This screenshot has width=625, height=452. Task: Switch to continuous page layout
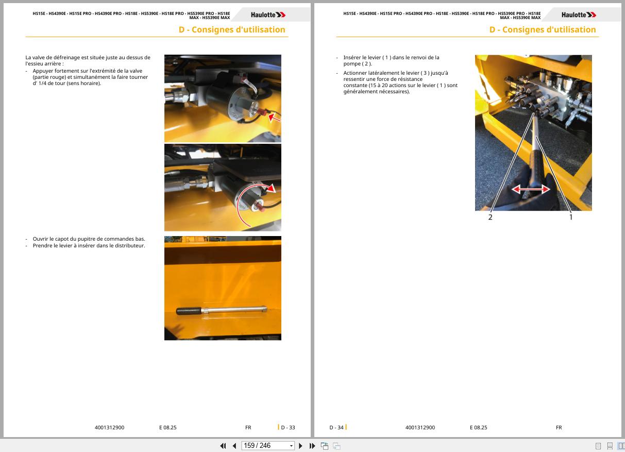click(x=610, y=446)
